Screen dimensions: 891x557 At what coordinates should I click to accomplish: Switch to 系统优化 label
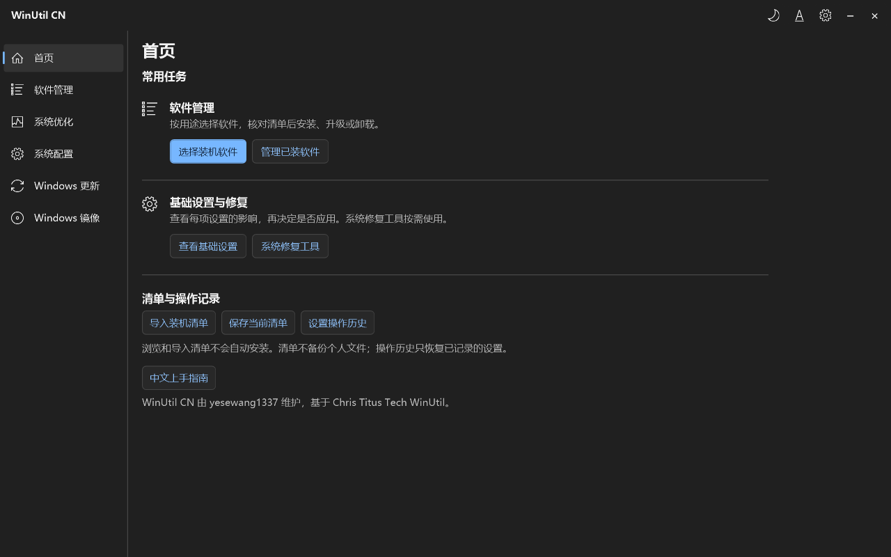[54, 122]
